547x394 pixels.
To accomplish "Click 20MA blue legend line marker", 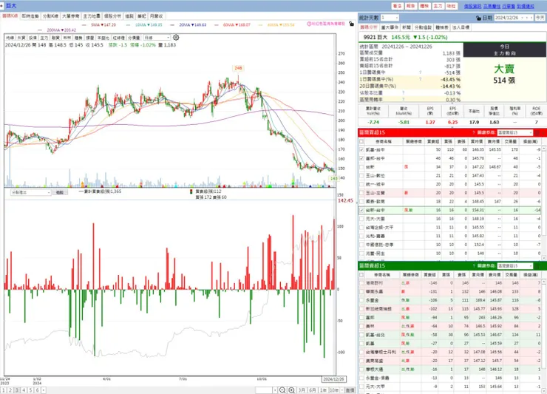I will tap(173, 25).
